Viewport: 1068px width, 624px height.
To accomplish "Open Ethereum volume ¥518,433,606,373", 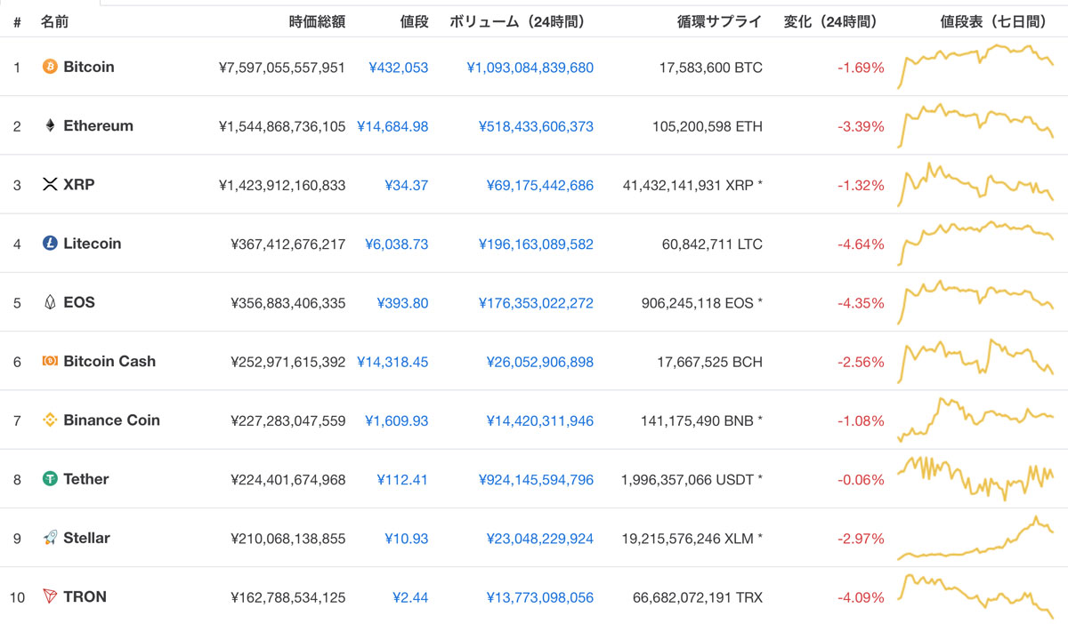I will tap(535, 126).
